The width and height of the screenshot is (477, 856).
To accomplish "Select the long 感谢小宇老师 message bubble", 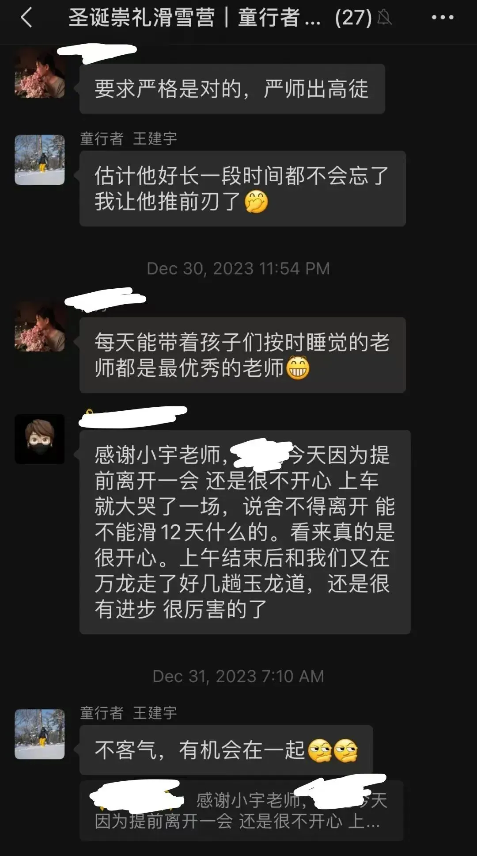I will [245, 532].
